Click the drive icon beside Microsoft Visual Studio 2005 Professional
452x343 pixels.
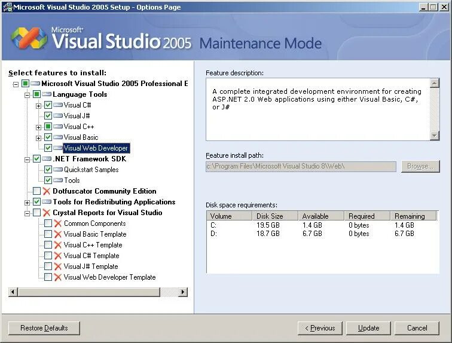[x=35, y=84]
